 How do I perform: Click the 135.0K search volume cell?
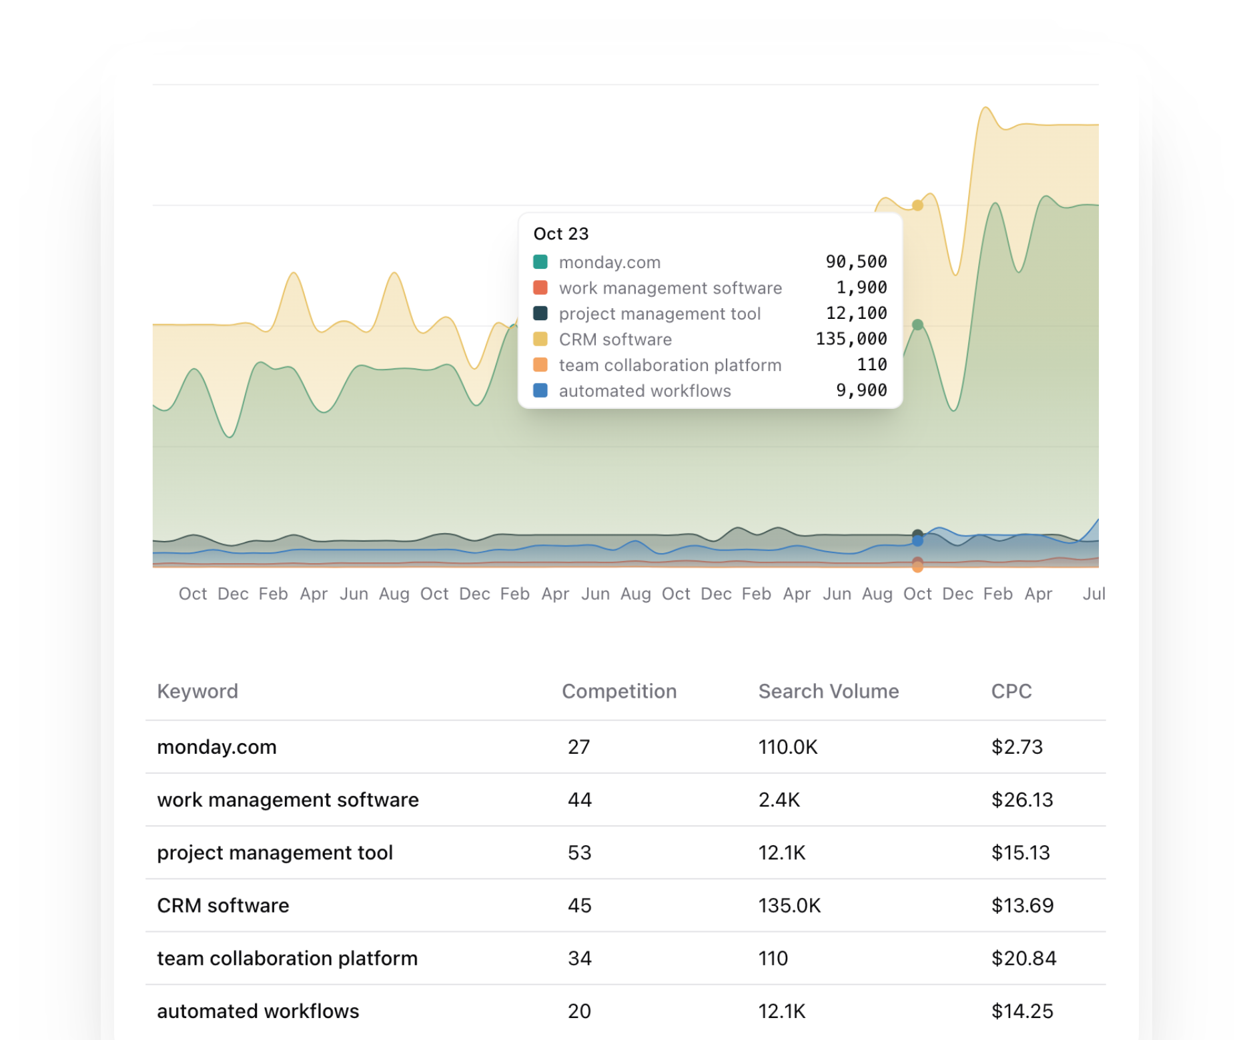(x=789, y=905)
